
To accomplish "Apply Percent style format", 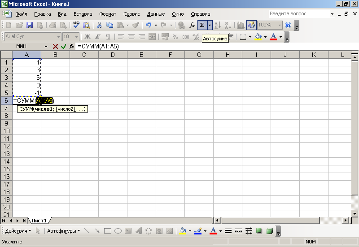I will (x=175, y=37).
